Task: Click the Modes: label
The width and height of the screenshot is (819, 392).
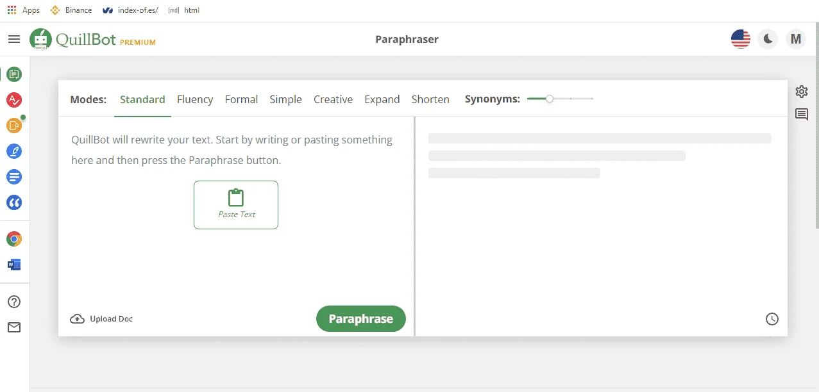Action: [89, 99]
